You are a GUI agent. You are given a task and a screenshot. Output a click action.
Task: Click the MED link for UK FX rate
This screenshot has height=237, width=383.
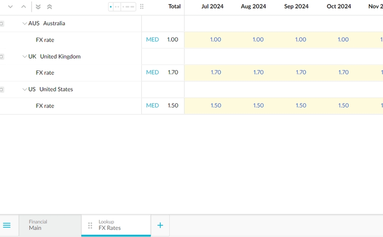tap(152, 72)
